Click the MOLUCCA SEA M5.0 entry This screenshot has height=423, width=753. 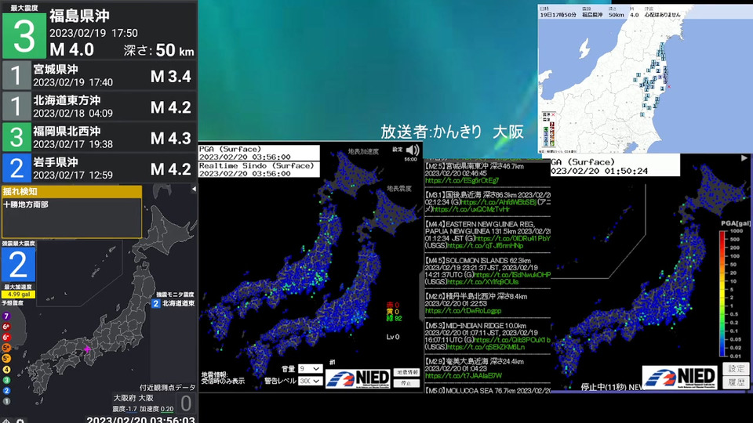tap(487, 391)
